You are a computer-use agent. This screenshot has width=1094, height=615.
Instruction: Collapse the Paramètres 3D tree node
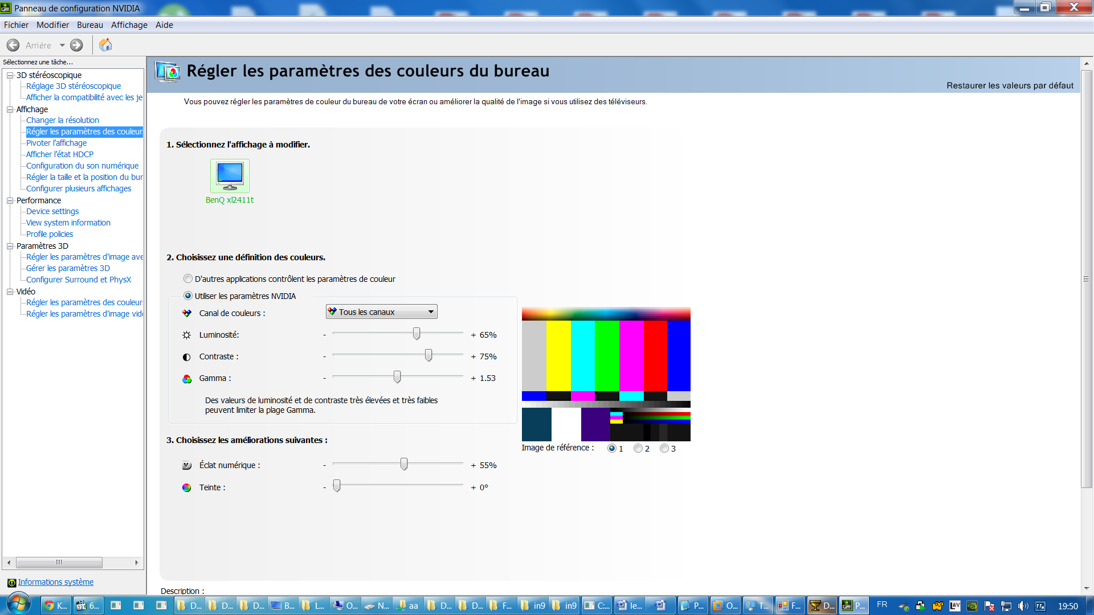pyautogui.click(x=10, y=246)
